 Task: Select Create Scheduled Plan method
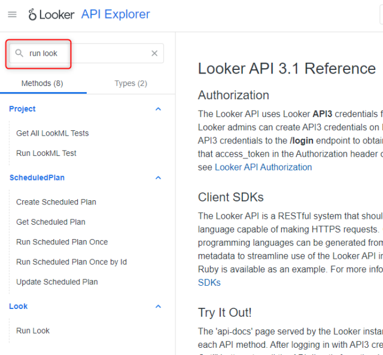click(56, 202)
